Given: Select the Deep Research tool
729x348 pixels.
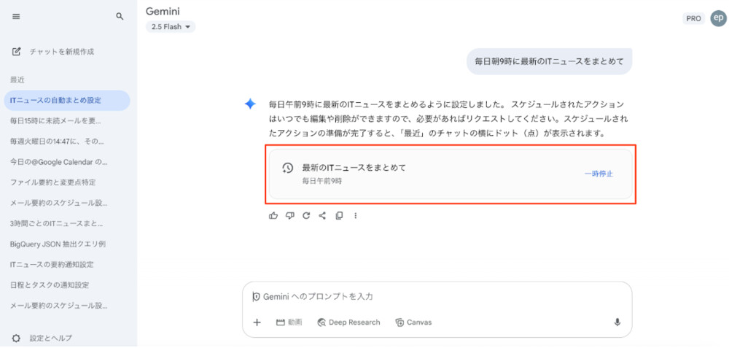Looking at the screenshot, I should point(348,322).
